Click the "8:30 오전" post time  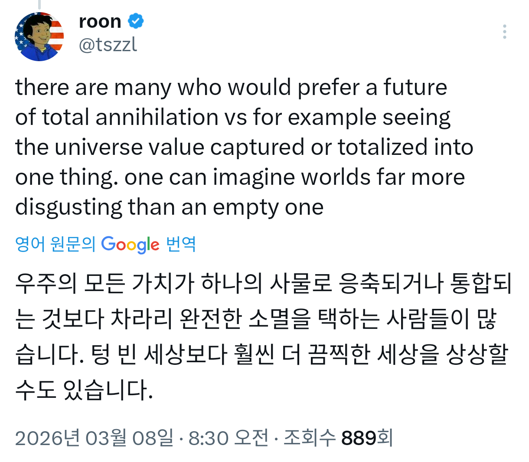tap(228, 438)
